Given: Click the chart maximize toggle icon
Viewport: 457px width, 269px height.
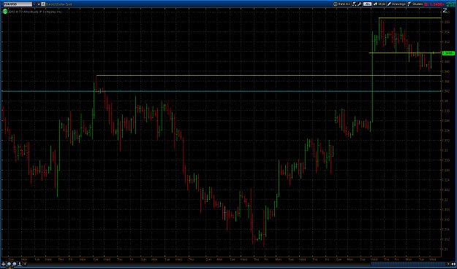Looking at the screenshot, I should pyautogui.click(x=445, y=11).
